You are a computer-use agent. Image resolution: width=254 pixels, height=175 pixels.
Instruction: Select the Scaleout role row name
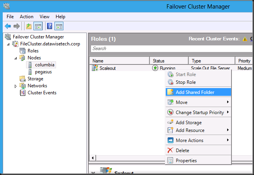[108, 68]
